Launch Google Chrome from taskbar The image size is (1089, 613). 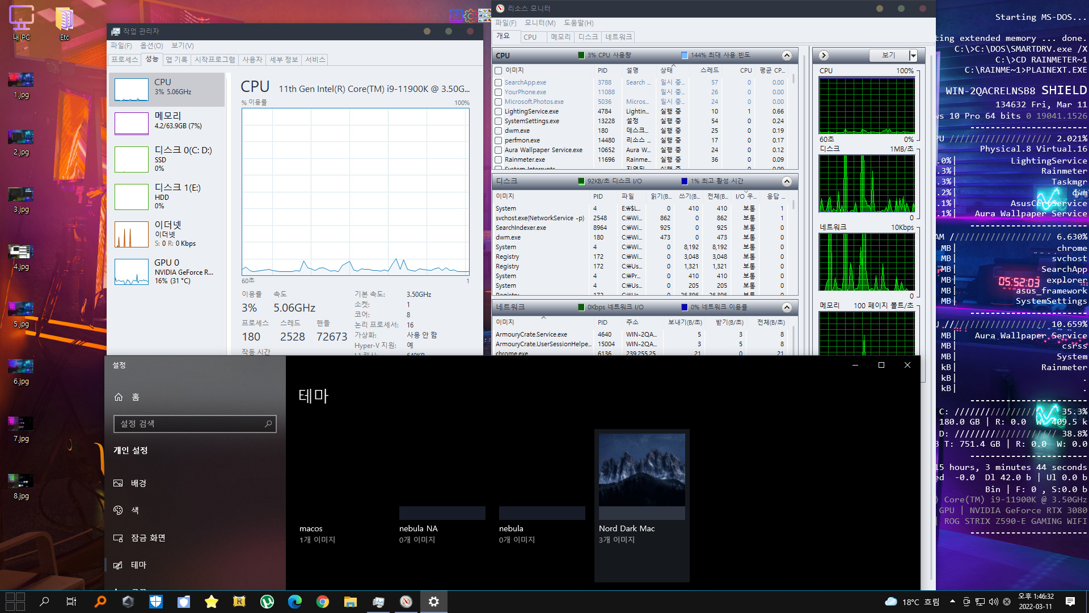pos(323,602)
